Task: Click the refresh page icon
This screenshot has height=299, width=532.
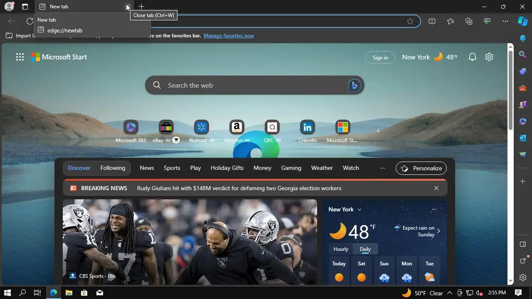Action: (x=30, y=21)
